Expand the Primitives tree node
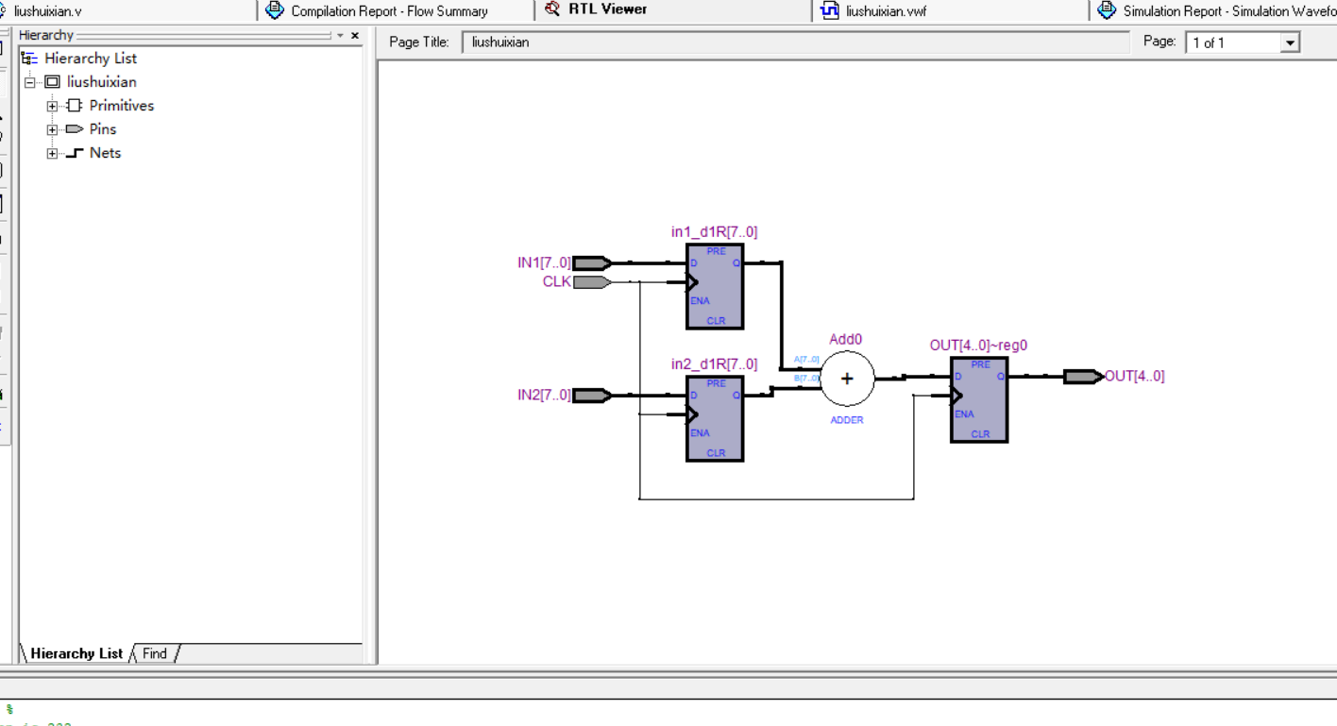 (x=52, y=106)
